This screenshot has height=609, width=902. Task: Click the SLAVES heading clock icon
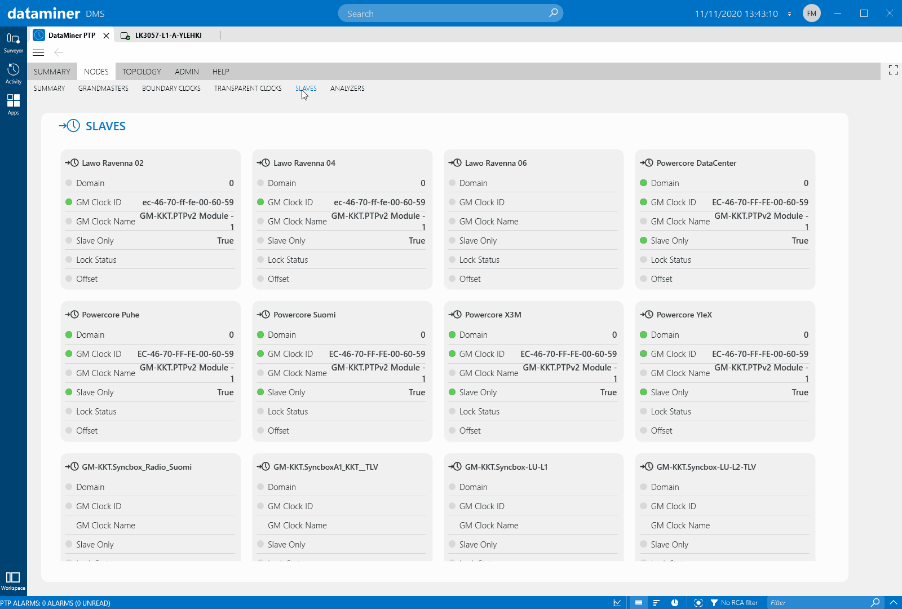[69, 126]
